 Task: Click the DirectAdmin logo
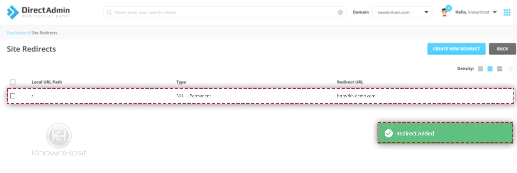tap(38, 11)
